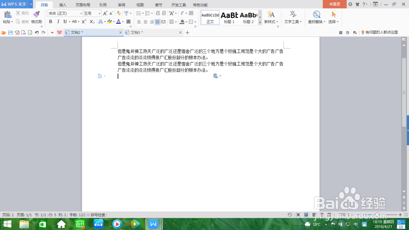
Task: Toggle justify alignment
Action: [x=157, y=22]
